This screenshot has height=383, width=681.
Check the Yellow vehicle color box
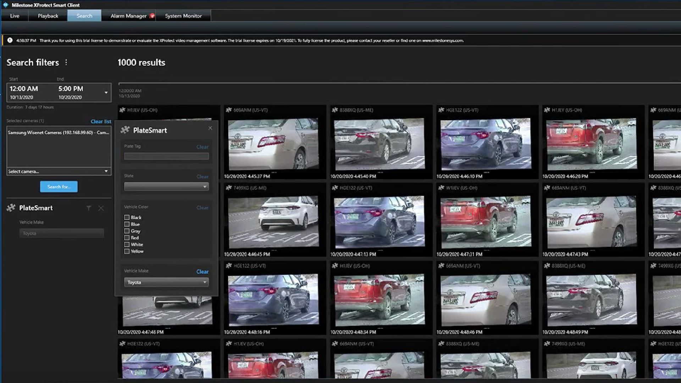(127, 251)
